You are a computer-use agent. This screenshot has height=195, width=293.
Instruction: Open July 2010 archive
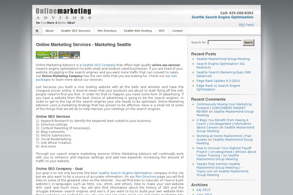[203, 190]
